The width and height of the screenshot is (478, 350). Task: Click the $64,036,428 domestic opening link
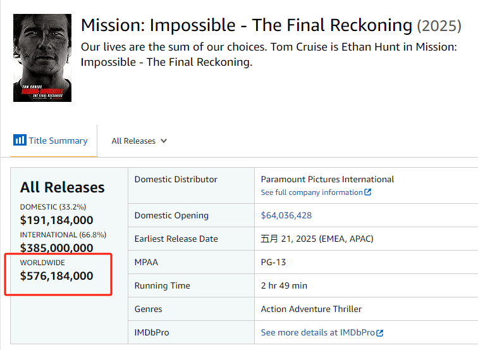tap(286, 215)
